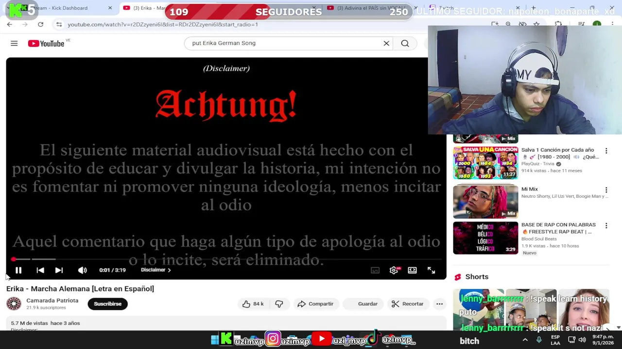Viewport: 622px width, 349px height.
Task: Click the Blood Soul Beats channel name
Action: [539, 239]
